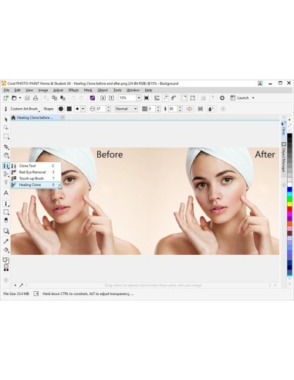Click the nib size stepper arrows
This screenshot has height=380, width=294.
(x=109, y=109)
